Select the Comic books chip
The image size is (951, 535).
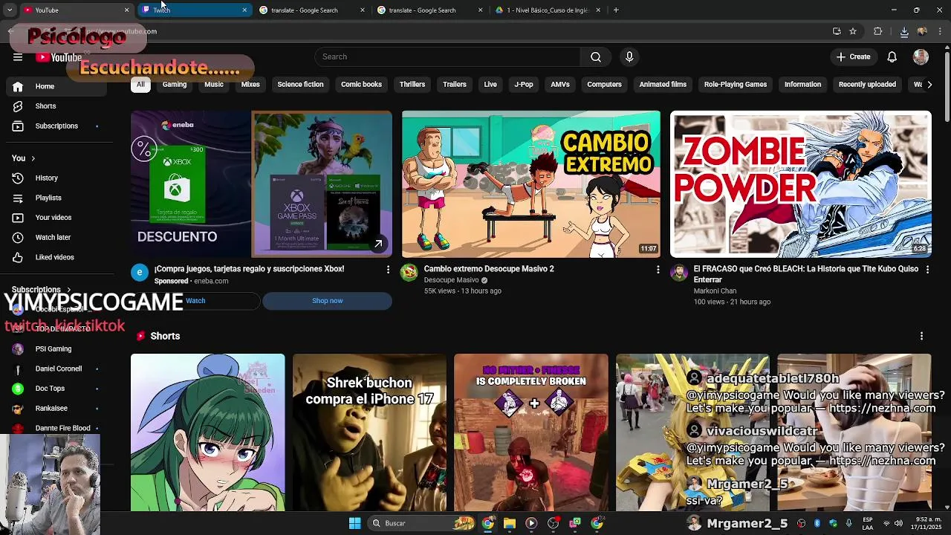coord(361,85)
